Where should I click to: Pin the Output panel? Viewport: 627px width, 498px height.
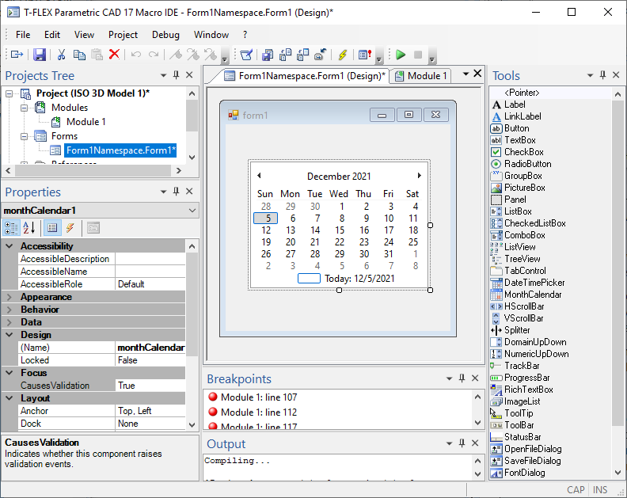click(x=462, y=443)
